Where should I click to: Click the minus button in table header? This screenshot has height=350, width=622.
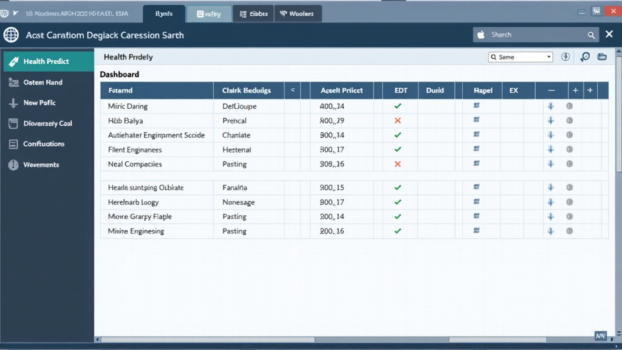[x=552, y=91]
